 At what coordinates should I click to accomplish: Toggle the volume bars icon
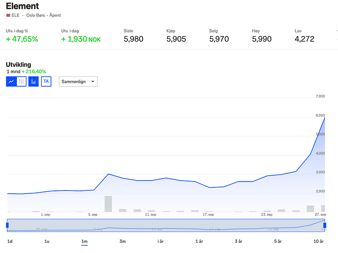[x=33, y=81]
